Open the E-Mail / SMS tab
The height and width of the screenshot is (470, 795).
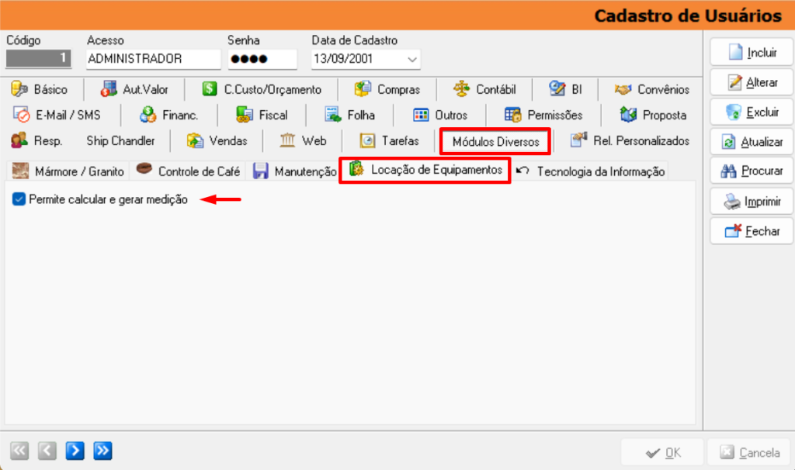[x=57, y=115]
